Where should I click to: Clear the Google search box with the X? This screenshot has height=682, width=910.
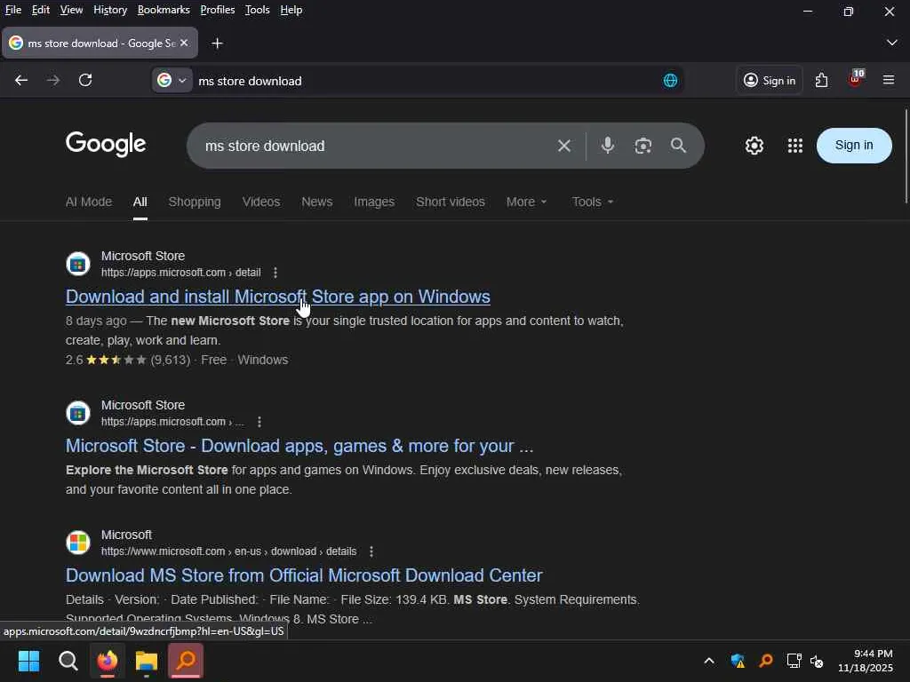(x=563, y=146)
